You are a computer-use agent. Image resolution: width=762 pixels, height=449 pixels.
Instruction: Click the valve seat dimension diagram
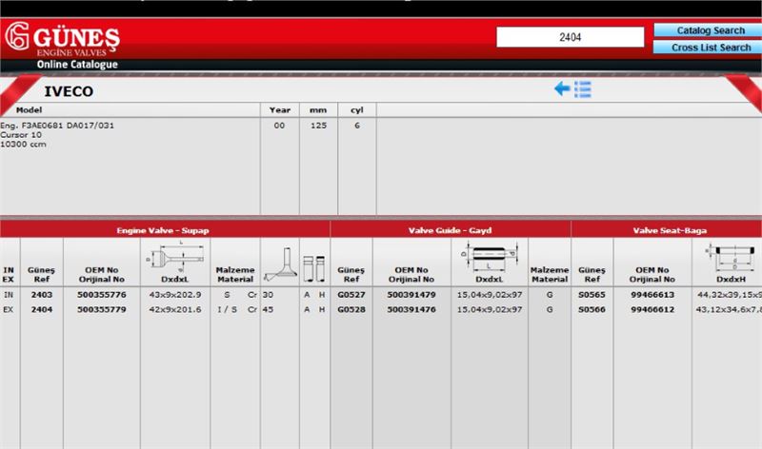point(730,258)
